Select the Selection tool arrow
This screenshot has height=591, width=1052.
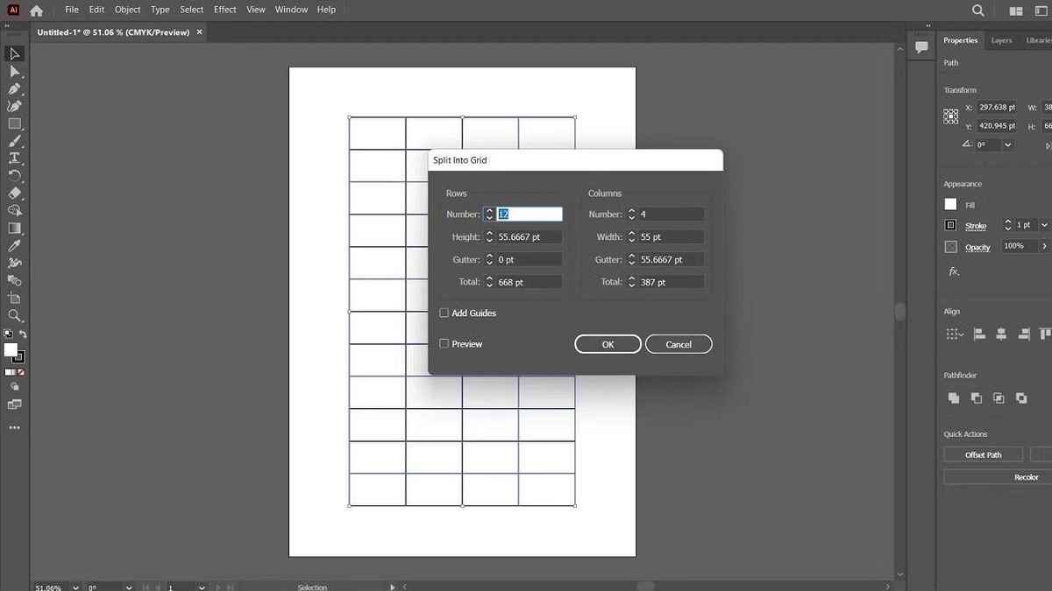click(x=14, y=54)
